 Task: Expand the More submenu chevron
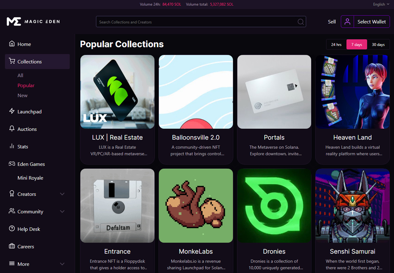tap(62, 264)
